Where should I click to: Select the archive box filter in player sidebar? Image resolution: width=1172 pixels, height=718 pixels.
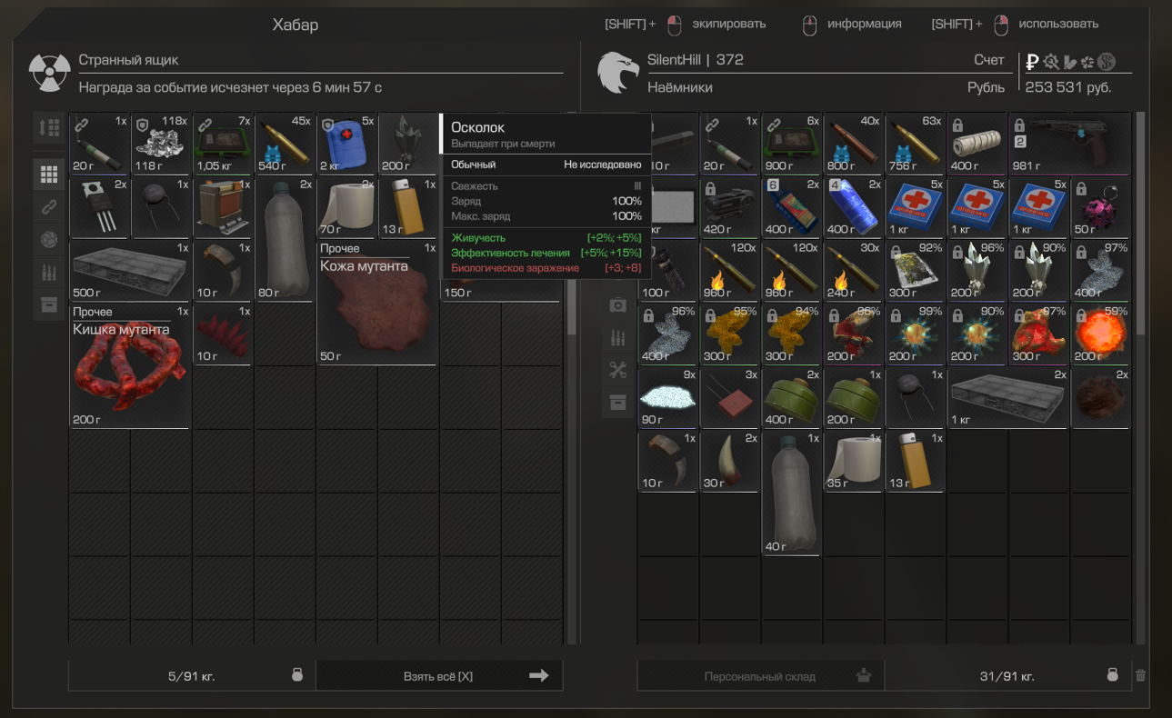pyautogui.click(x=617, y=403)
